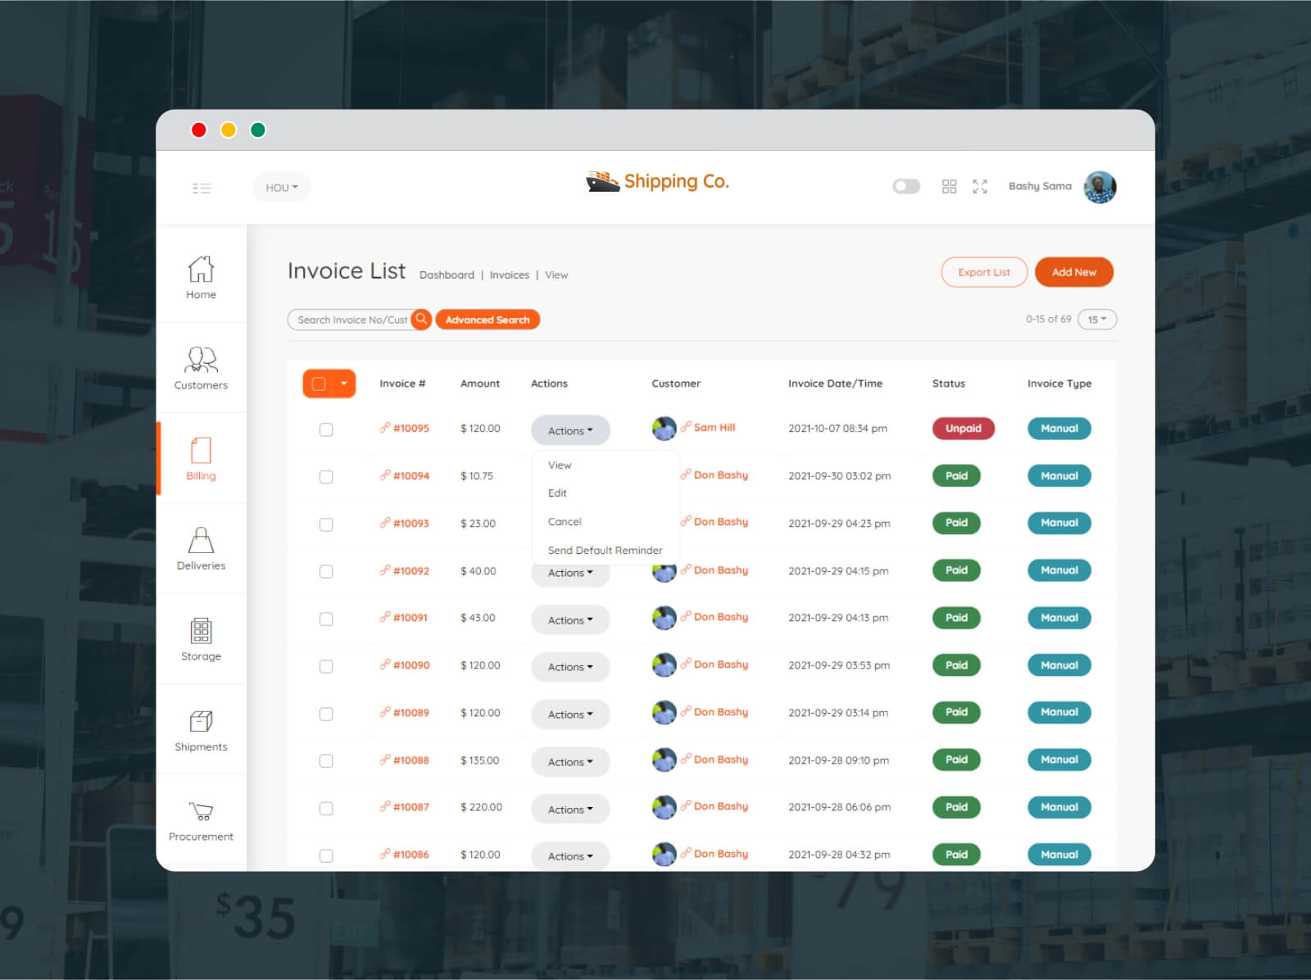Screen dimensions: 1311x980
Task: Tick the checkbox for invoice #10094
Action: (x=326, y=477)
